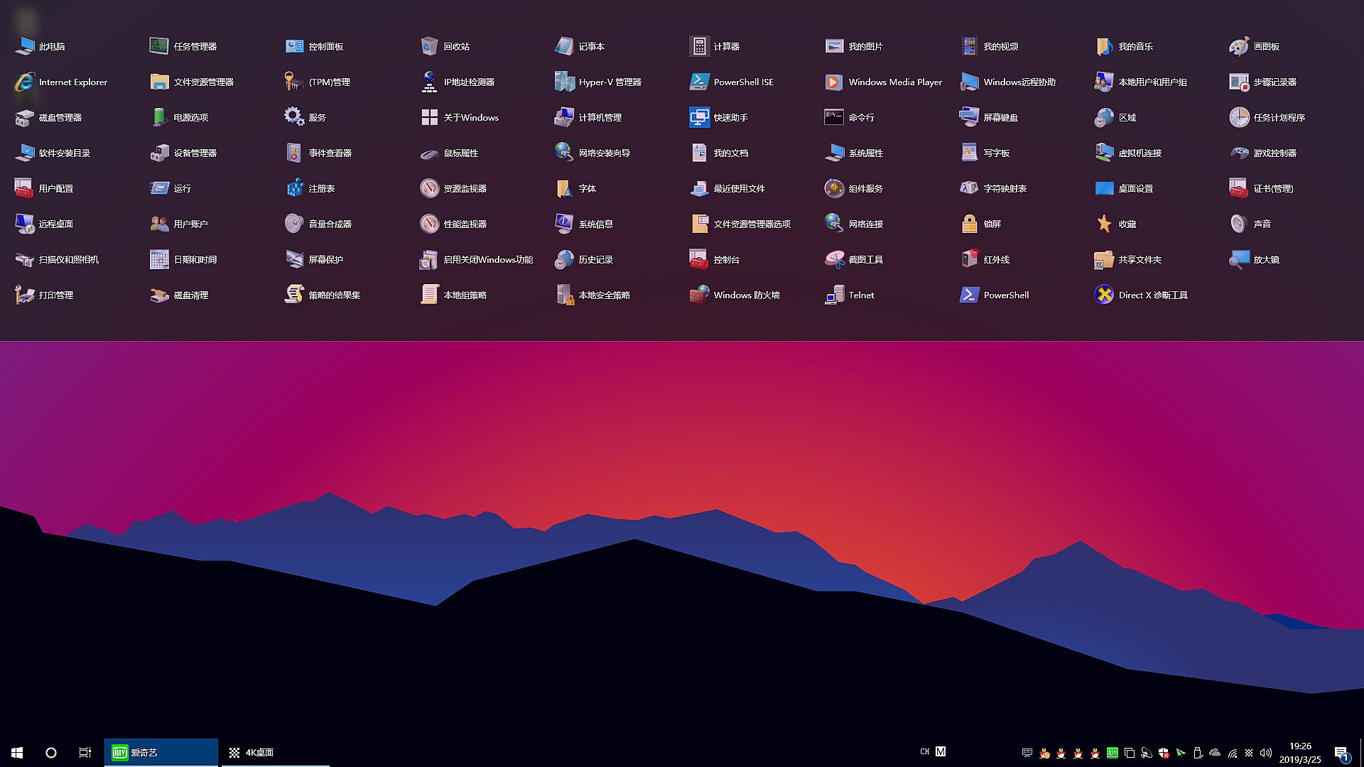Image resolution: width=1364 pixels, height=767 pixels.
Task: Launch 计算器 calculator icon
Action: [699, 46]
